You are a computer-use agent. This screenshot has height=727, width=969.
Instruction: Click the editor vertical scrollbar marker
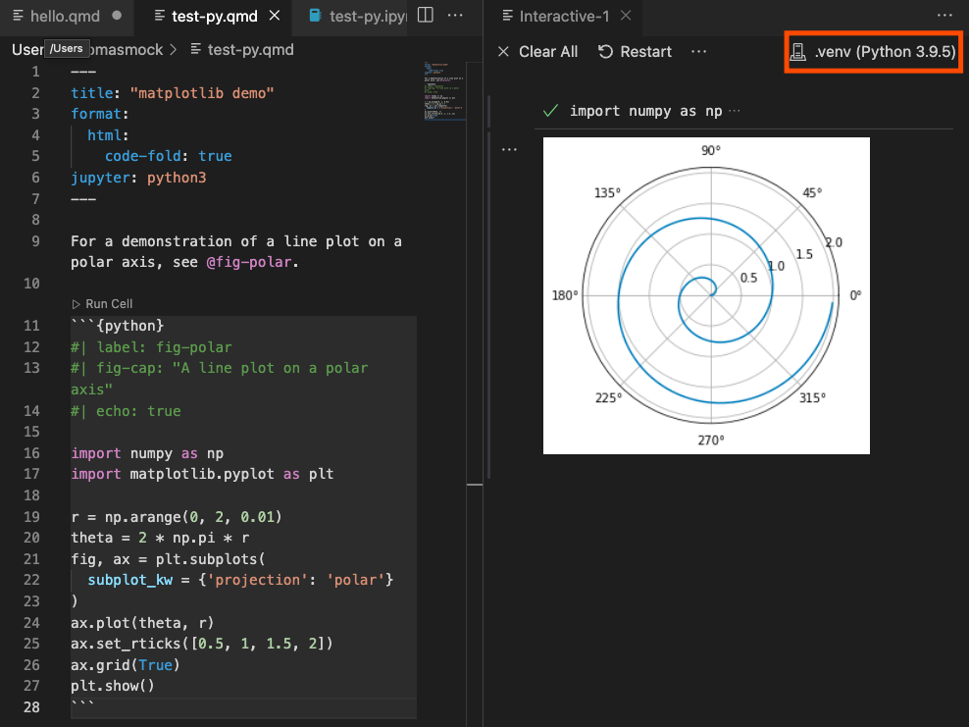[x=475, y=485]
